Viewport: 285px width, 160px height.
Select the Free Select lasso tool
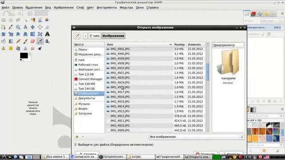[18, 20]
